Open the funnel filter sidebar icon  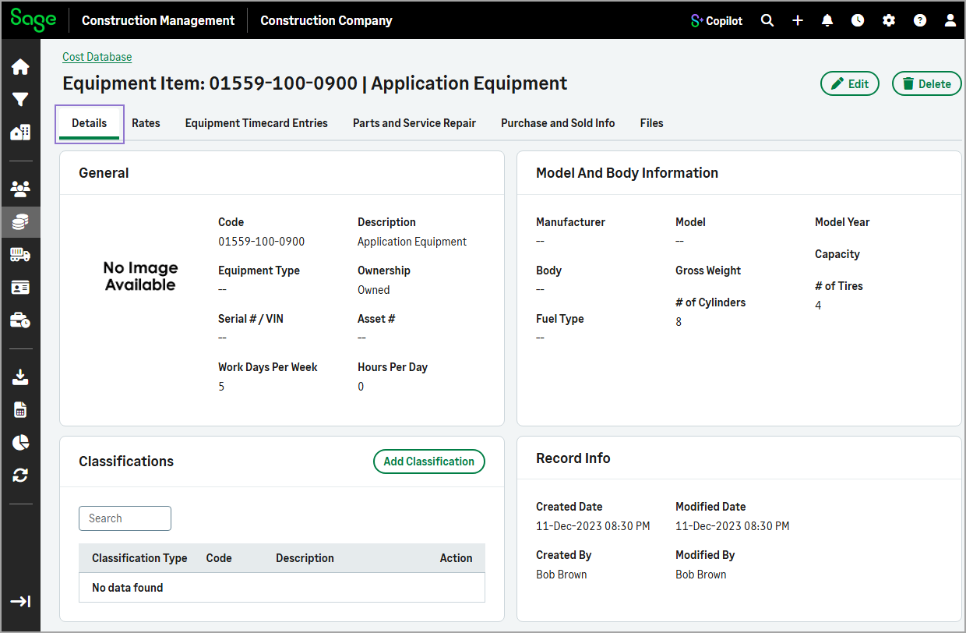pos(20,100)
